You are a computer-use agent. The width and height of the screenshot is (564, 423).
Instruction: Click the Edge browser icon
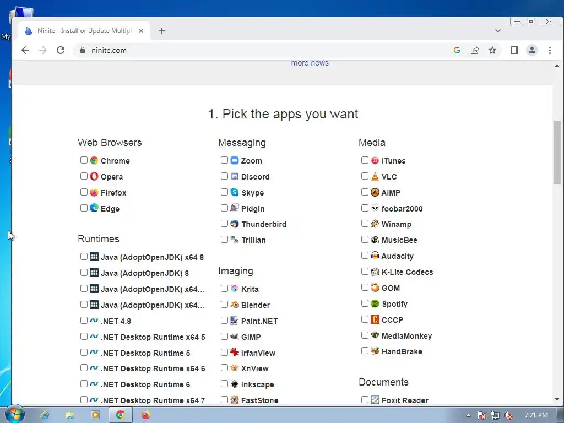(94, 208)
